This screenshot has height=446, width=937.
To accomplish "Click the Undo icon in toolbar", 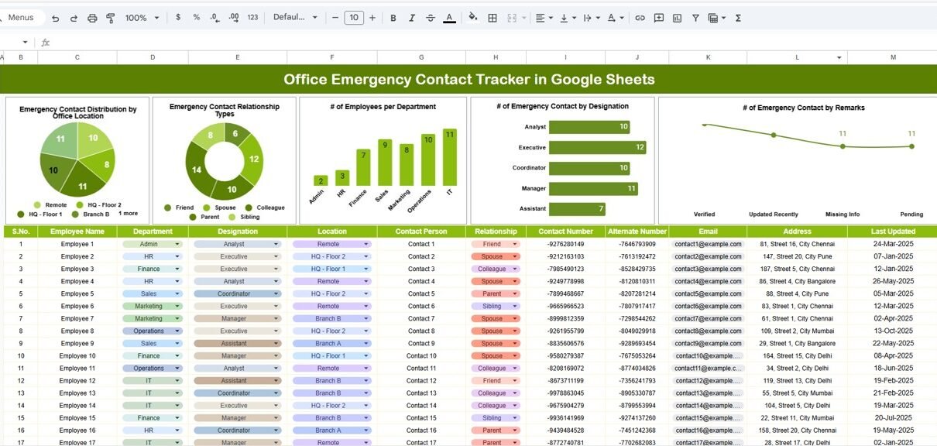I will pyautogui.click(x=57, y=18).
